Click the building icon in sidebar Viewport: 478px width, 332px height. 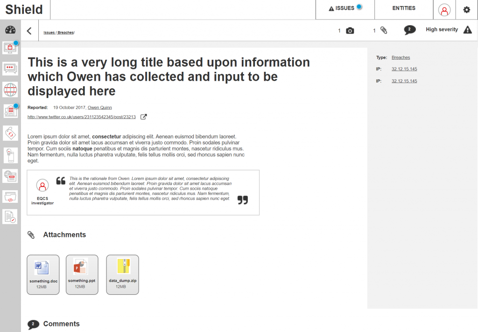[10, 111]
